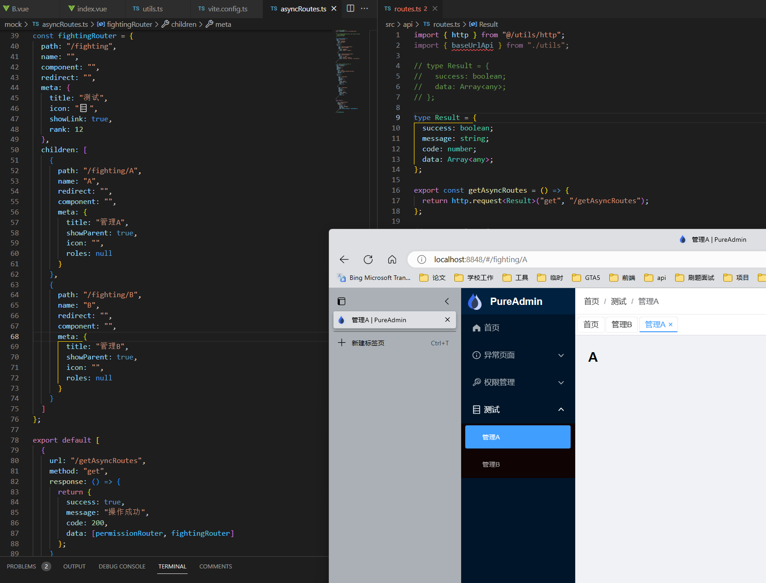The height and width of the screenshot is (583, 766).
Task: Open the GTA5 bookmarks folder
Action: pyautogui.click(x=586, y=278)
